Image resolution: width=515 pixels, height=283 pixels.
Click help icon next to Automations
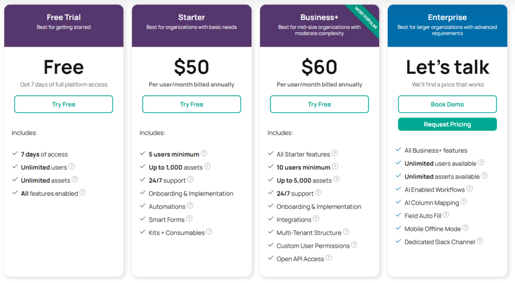[x=190, y=206]
